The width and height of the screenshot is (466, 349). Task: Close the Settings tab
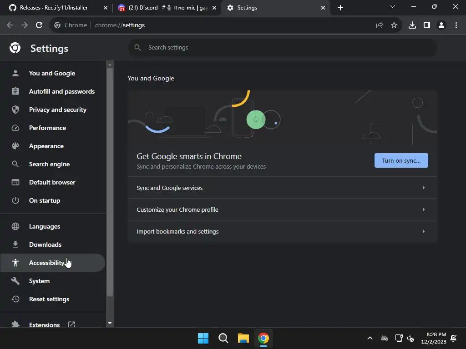pyautogui.click(x=323, y=8)
